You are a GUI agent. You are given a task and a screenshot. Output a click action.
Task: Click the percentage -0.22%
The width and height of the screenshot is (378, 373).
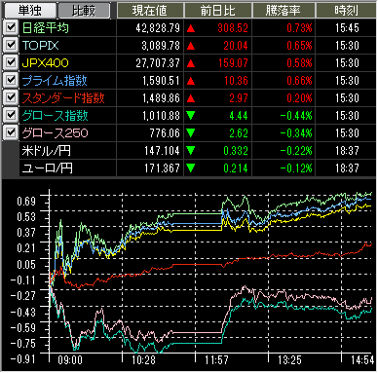coord(296,151)
